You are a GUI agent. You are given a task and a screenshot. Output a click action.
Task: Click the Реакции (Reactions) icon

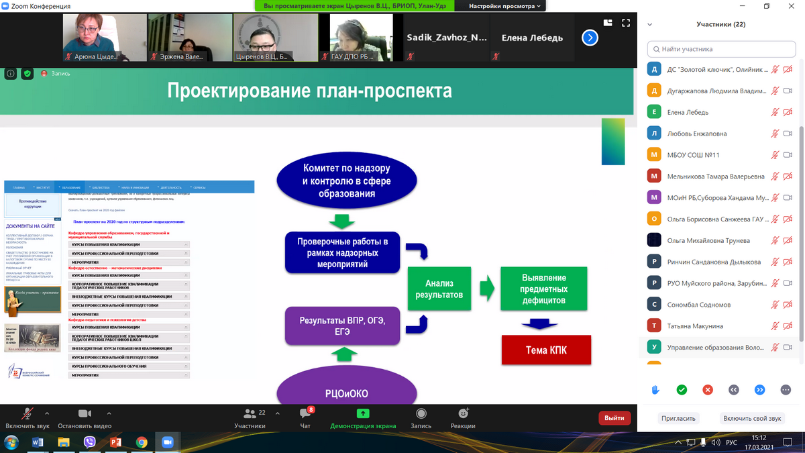tap(463, 415)
